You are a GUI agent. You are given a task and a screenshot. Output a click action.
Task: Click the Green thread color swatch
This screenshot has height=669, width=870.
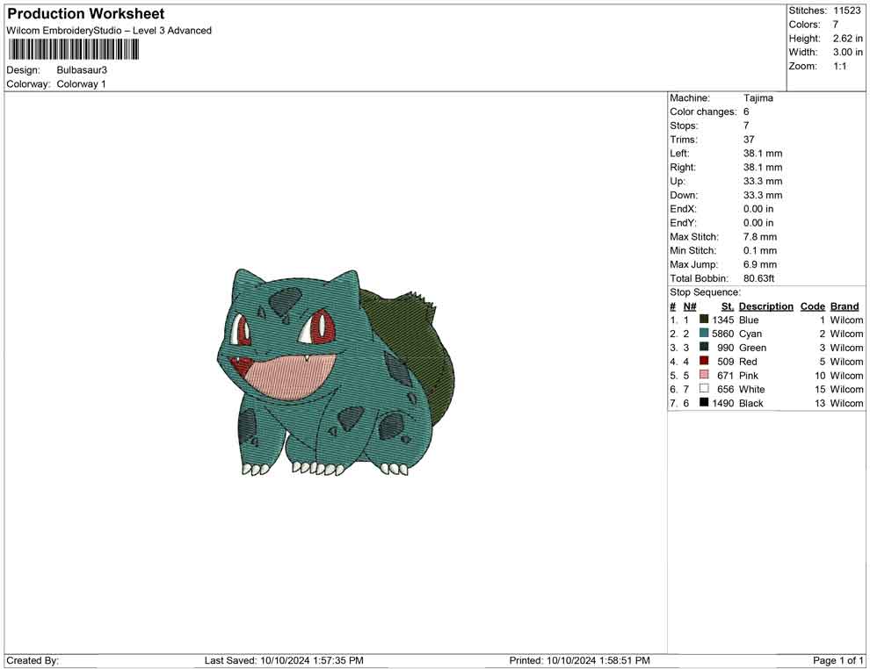[704, 347]
